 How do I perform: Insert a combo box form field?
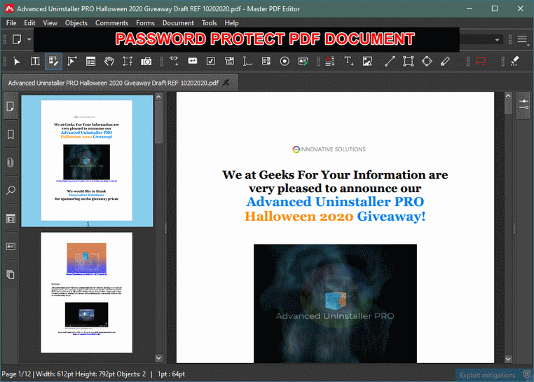tap(229, 62)
